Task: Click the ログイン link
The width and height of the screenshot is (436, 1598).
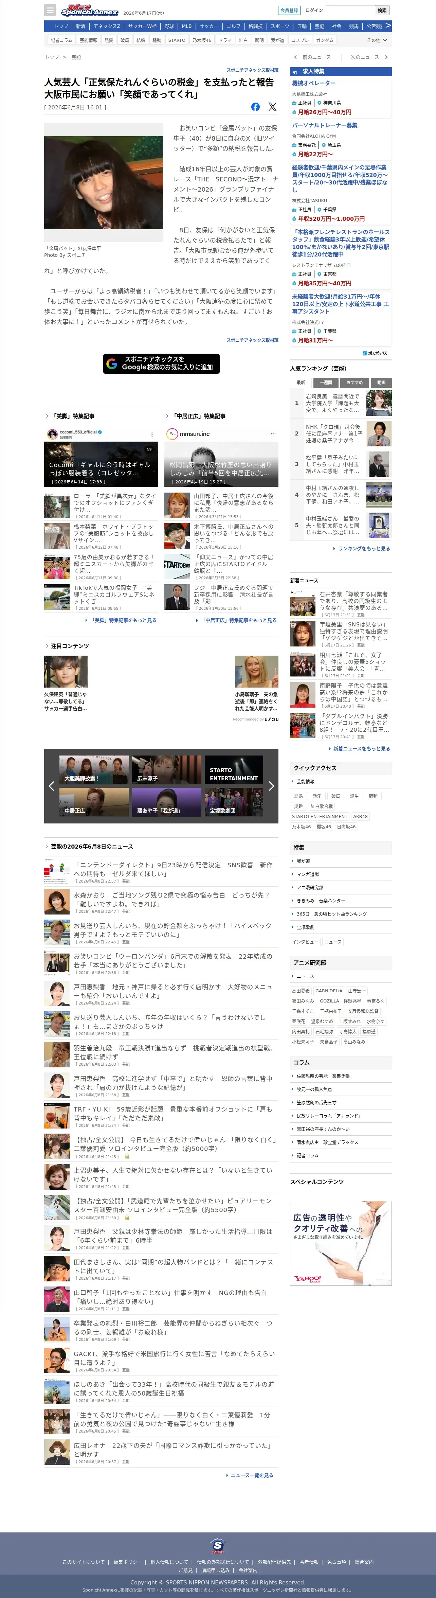Action: pos(314,11)
